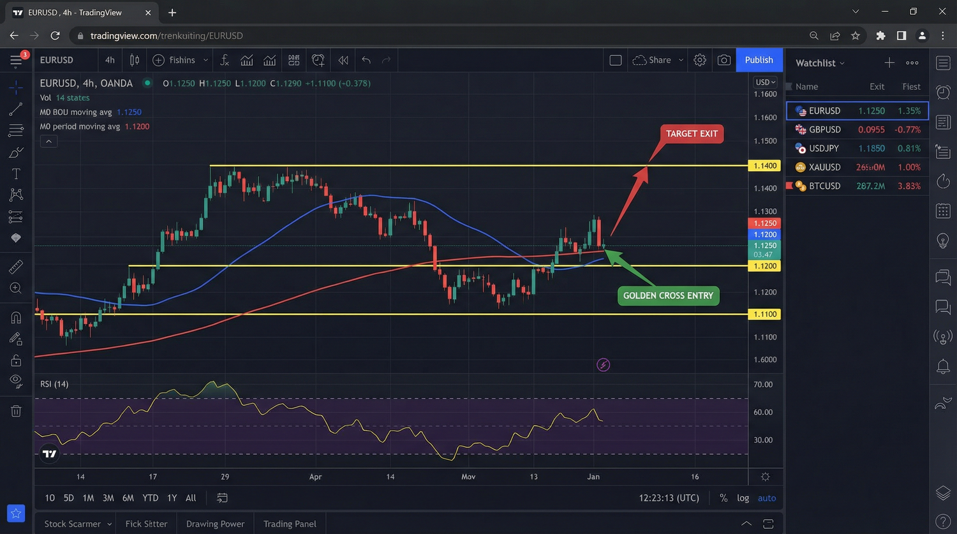The width and height of the screenshot is (957, 534).
Task: Enable logarithmic scale with the log button
Action: [743, 498]
